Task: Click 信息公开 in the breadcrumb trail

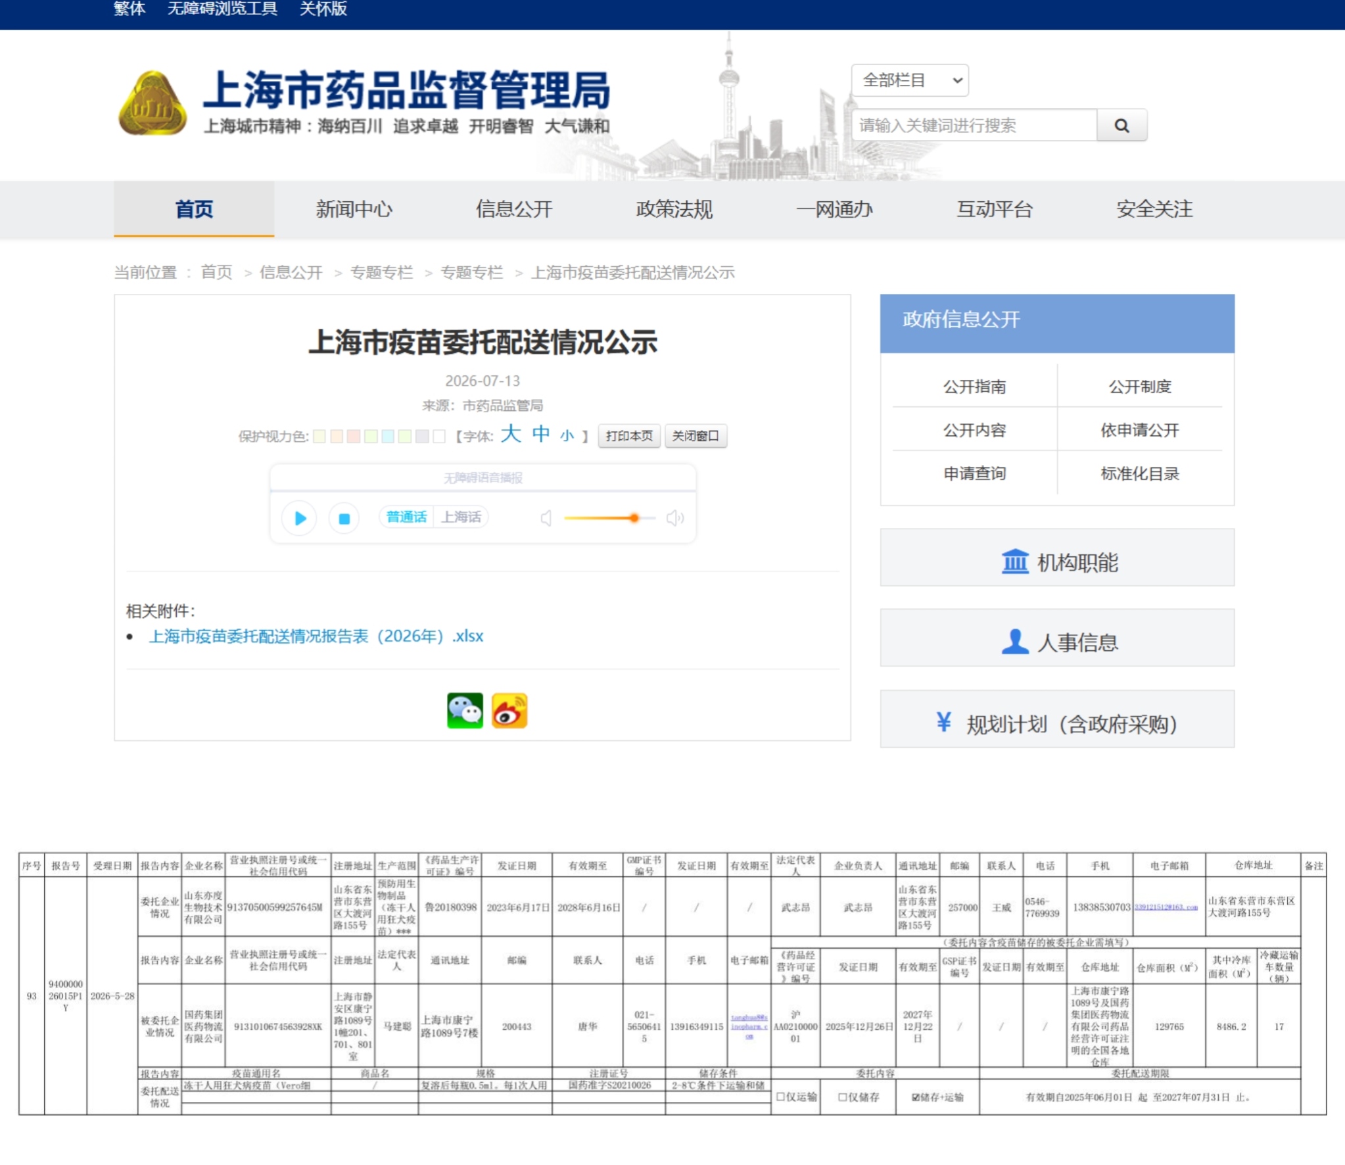Action: (x=291, y=272)
